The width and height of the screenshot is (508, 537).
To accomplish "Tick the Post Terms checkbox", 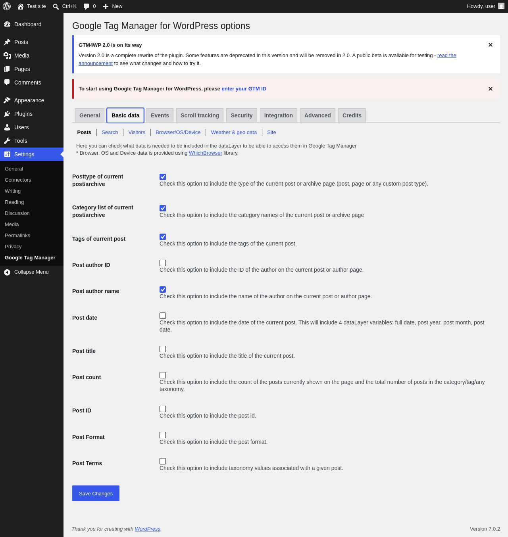I will click(163, 461).
